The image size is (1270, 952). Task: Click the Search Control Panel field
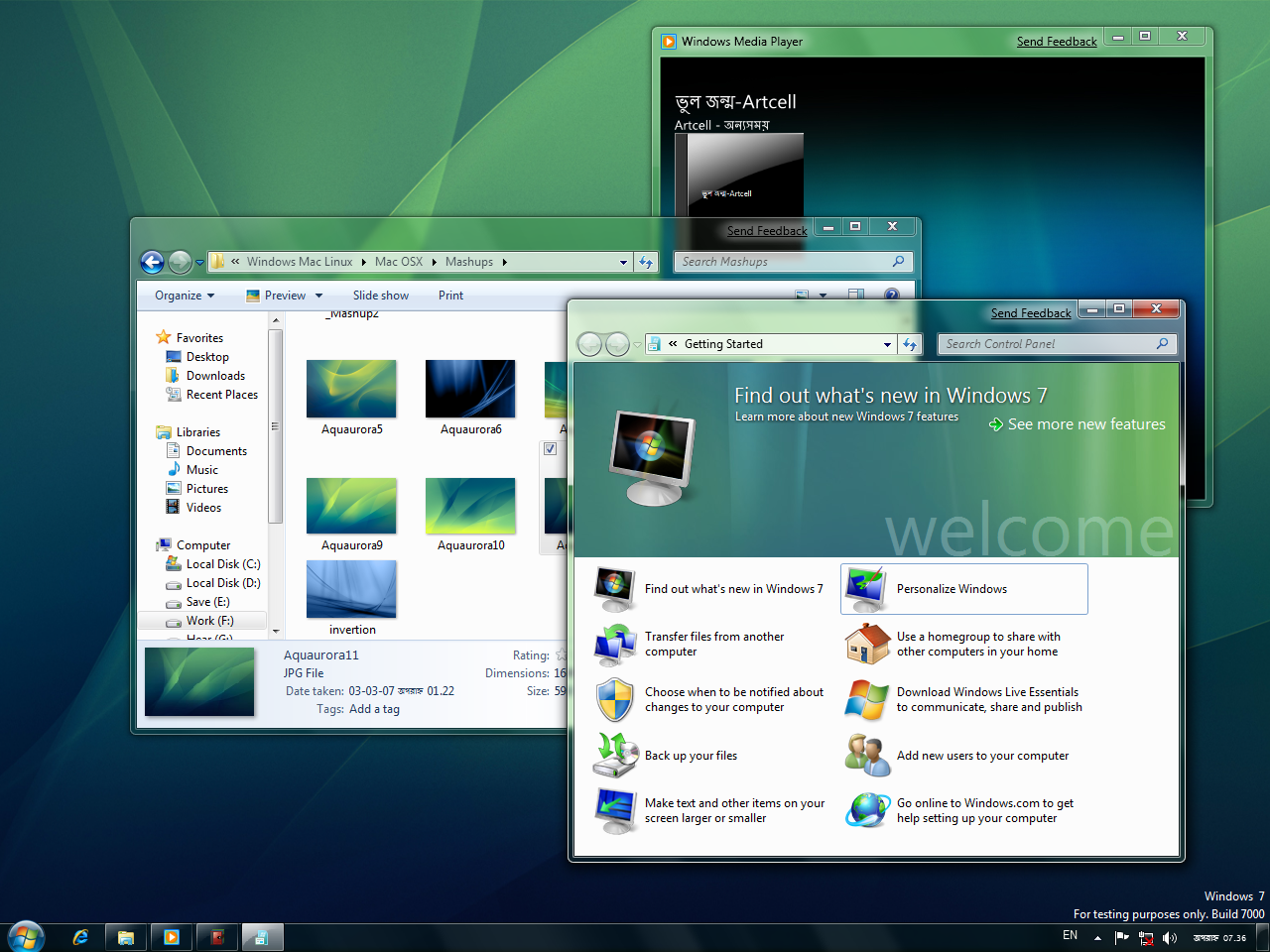click(x=1057, y=344)
